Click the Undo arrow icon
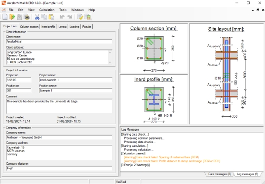Image resolution: width=265 pixels, height=184 pixels. [x=62, y=17]
